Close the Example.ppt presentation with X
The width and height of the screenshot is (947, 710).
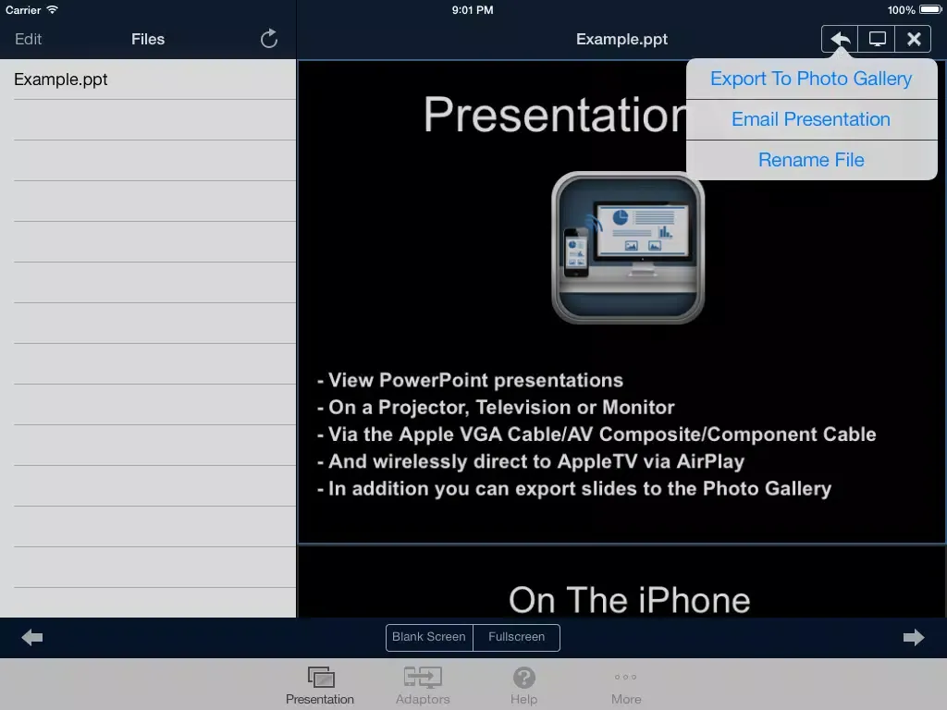[x=914, y=39]
